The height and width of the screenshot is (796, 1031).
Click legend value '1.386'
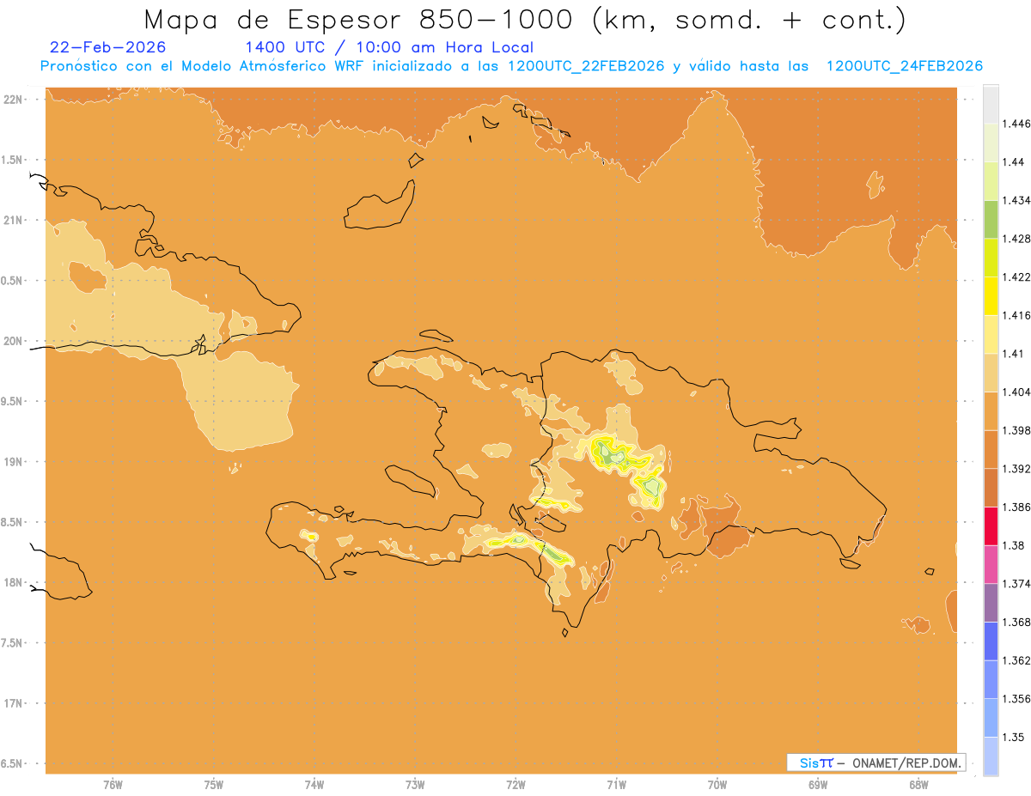pyautogui.click(x=1016, y=507)
